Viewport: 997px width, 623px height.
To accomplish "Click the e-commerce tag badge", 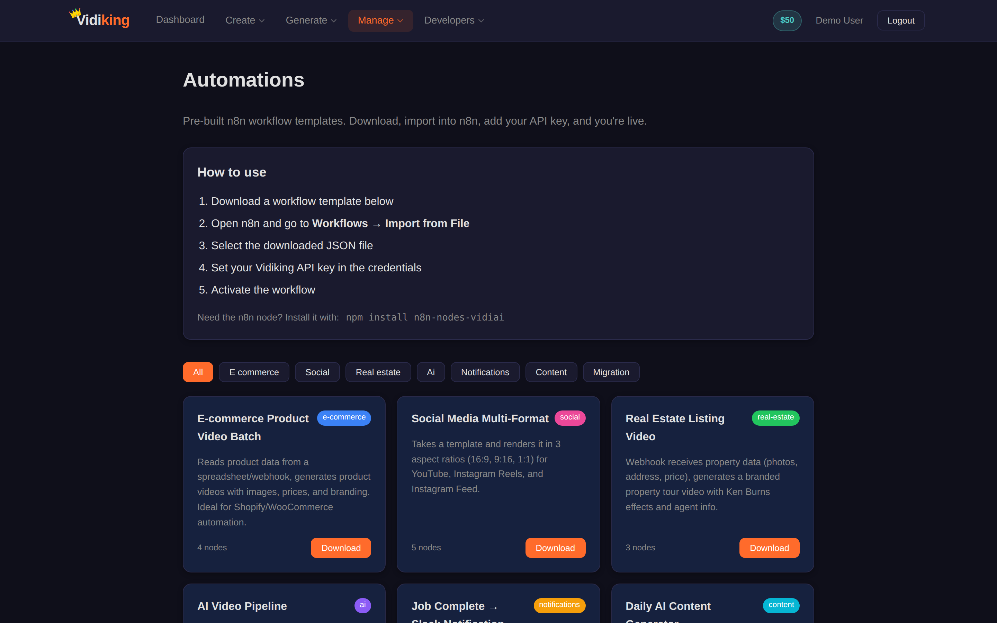I will click(x=344, y=417).
